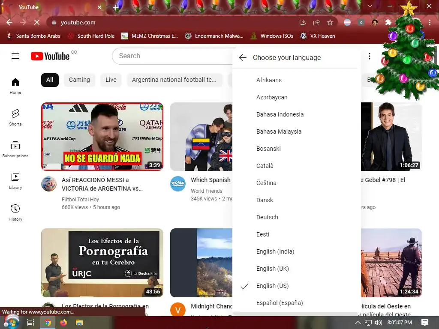
Task: Choose Eesti language
Action: [x=297, y=234]
